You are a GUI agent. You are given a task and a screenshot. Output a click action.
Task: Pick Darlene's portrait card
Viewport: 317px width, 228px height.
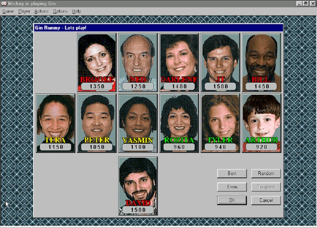pos(179,63)
